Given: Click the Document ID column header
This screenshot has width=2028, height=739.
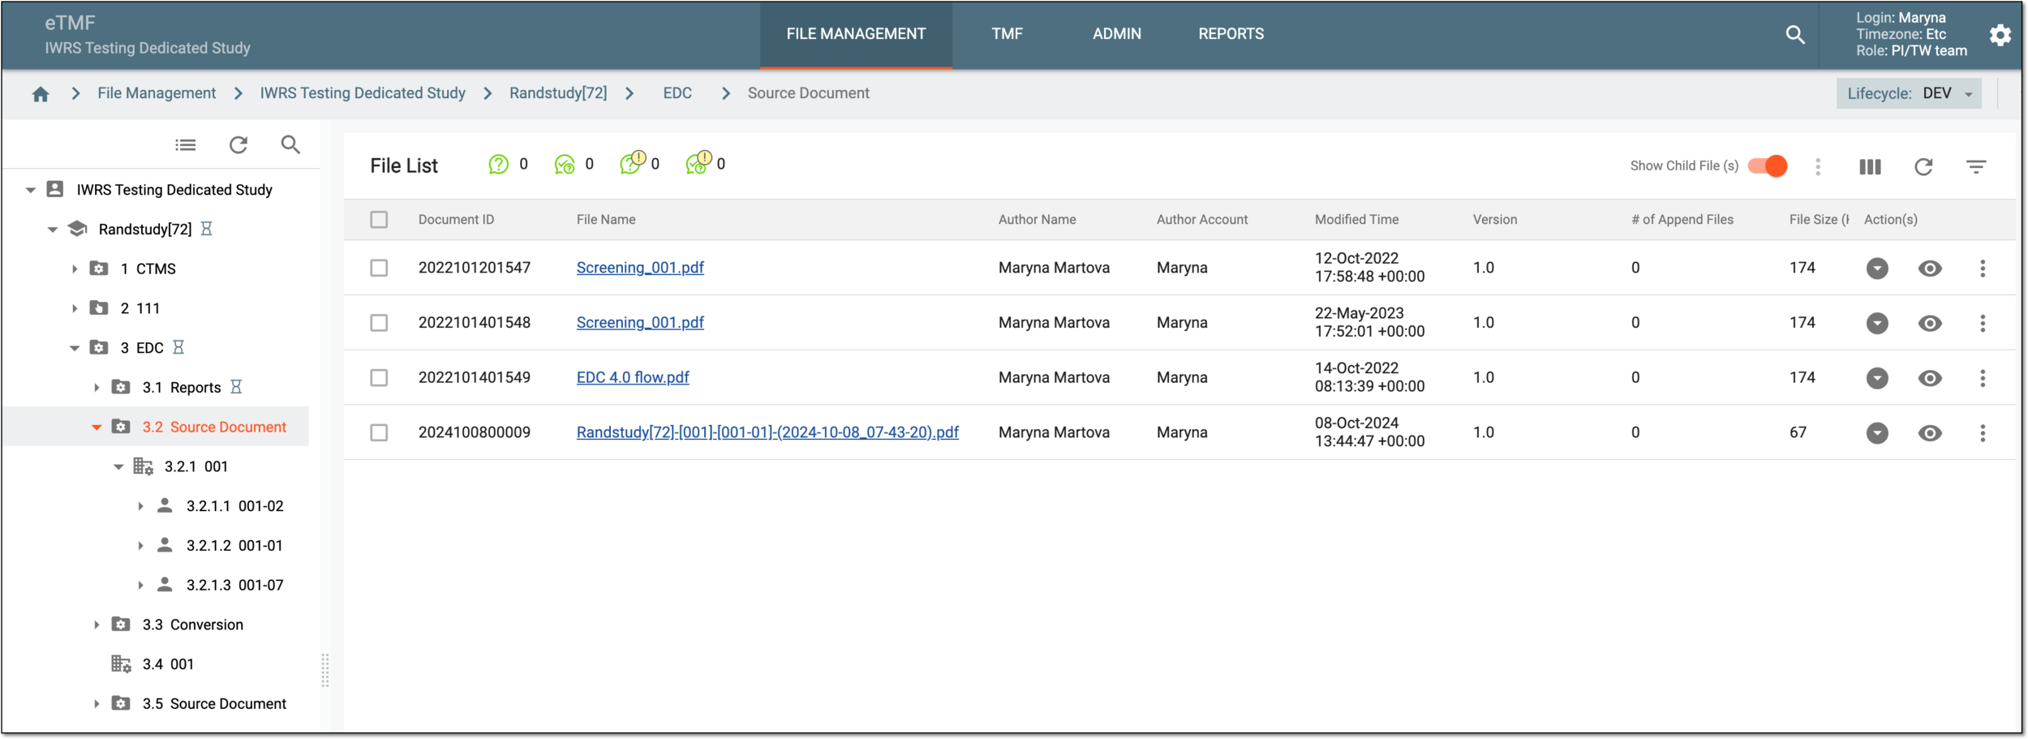Looking at the screenshot, I should [456, 220].
